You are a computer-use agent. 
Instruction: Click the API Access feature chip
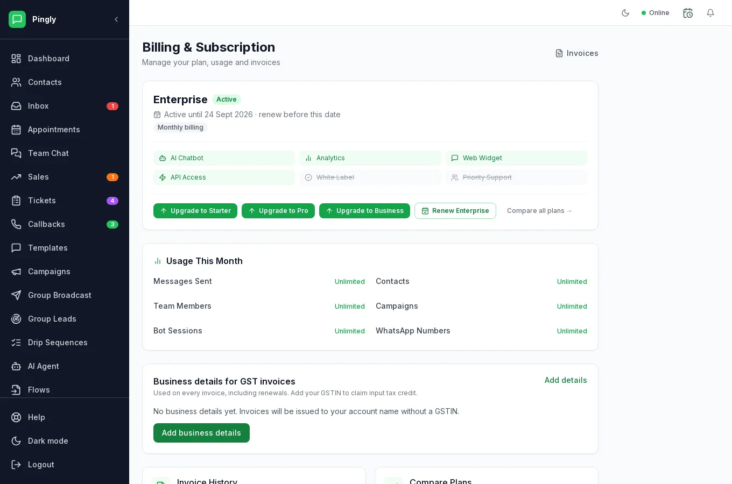click(224, 177)
